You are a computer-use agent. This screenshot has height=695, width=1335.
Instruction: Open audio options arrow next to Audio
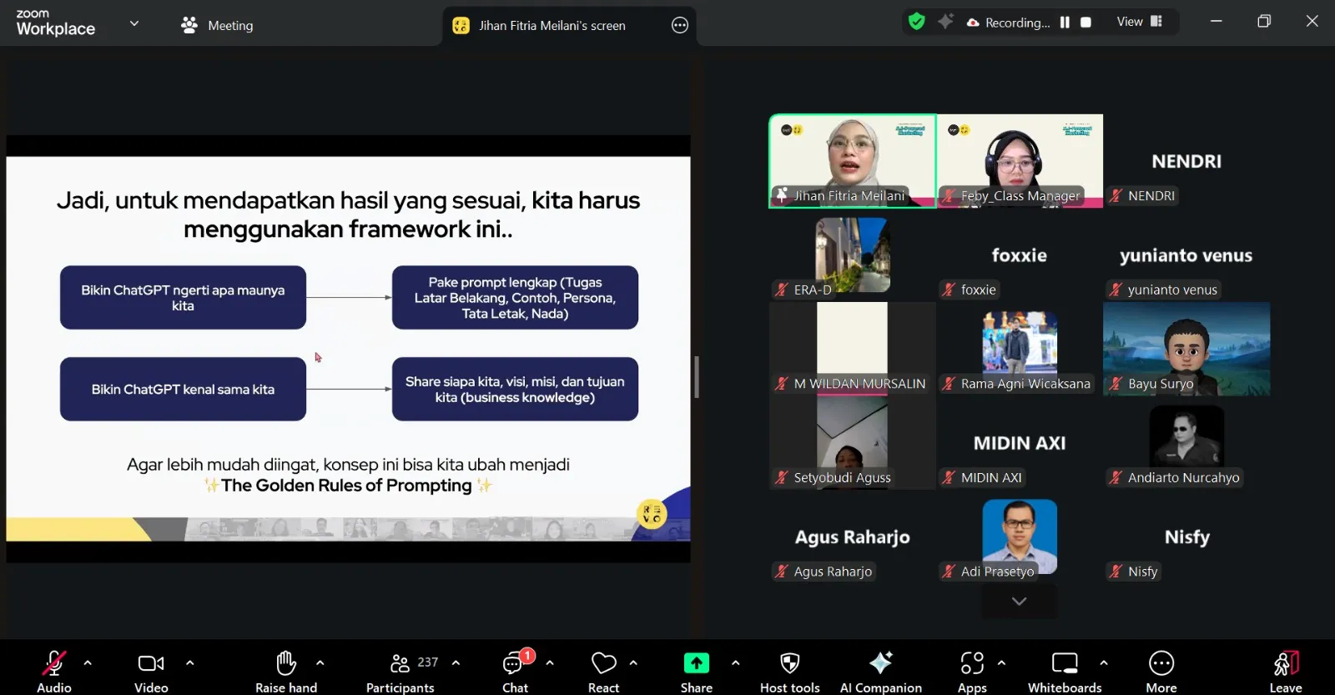coord(88,663)
